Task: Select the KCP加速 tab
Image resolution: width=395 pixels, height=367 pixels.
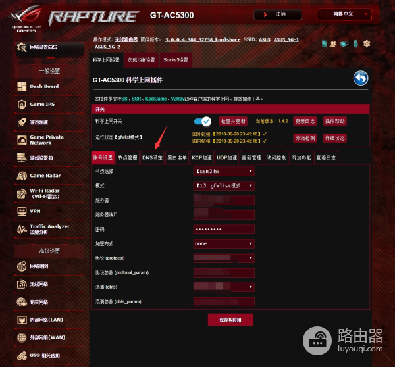Action: pyautogui.click(x=202, y=158)
